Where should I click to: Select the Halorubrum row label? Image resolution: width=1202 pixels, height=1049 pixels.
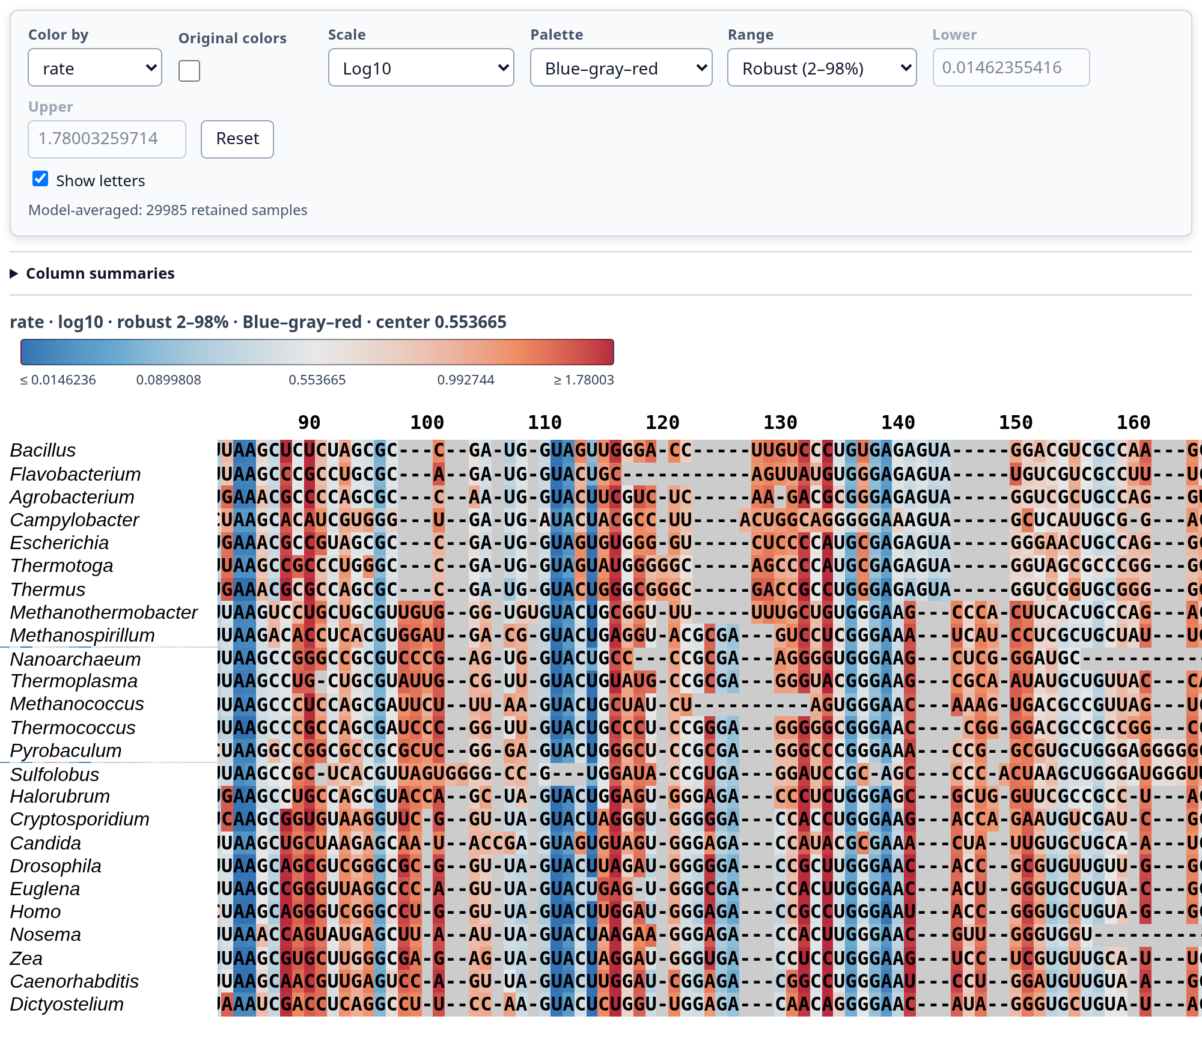click(60, 796)
